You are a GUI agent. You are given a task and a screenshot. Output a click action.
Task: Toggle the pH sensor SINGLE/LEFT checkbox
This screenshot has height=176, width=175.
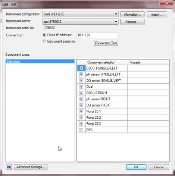[81, 74]
